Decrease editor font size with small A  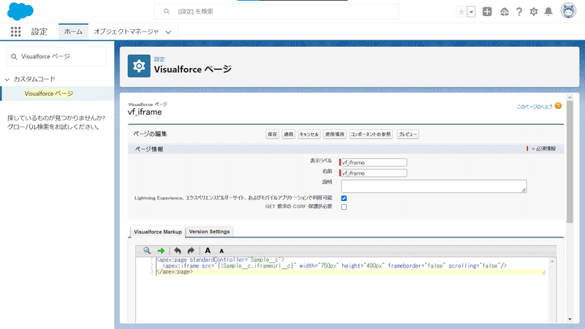222,252
